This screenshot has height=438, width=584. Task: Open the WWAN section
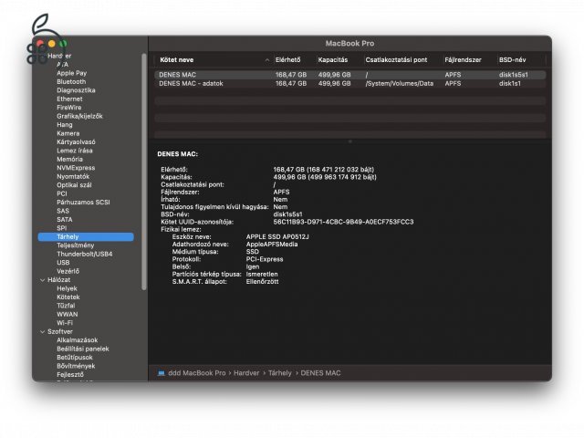click(68, 314)
